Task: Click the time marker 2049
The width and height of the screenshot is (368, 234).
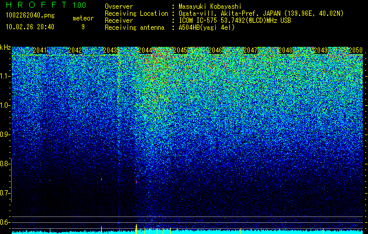Action: (321, 50)
